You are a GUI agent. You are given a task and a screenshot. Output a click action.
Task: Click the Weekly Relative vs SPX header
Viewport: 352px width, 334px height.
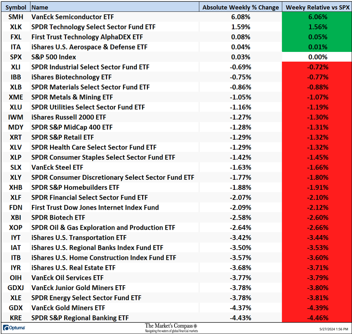(x=318, y=7)
